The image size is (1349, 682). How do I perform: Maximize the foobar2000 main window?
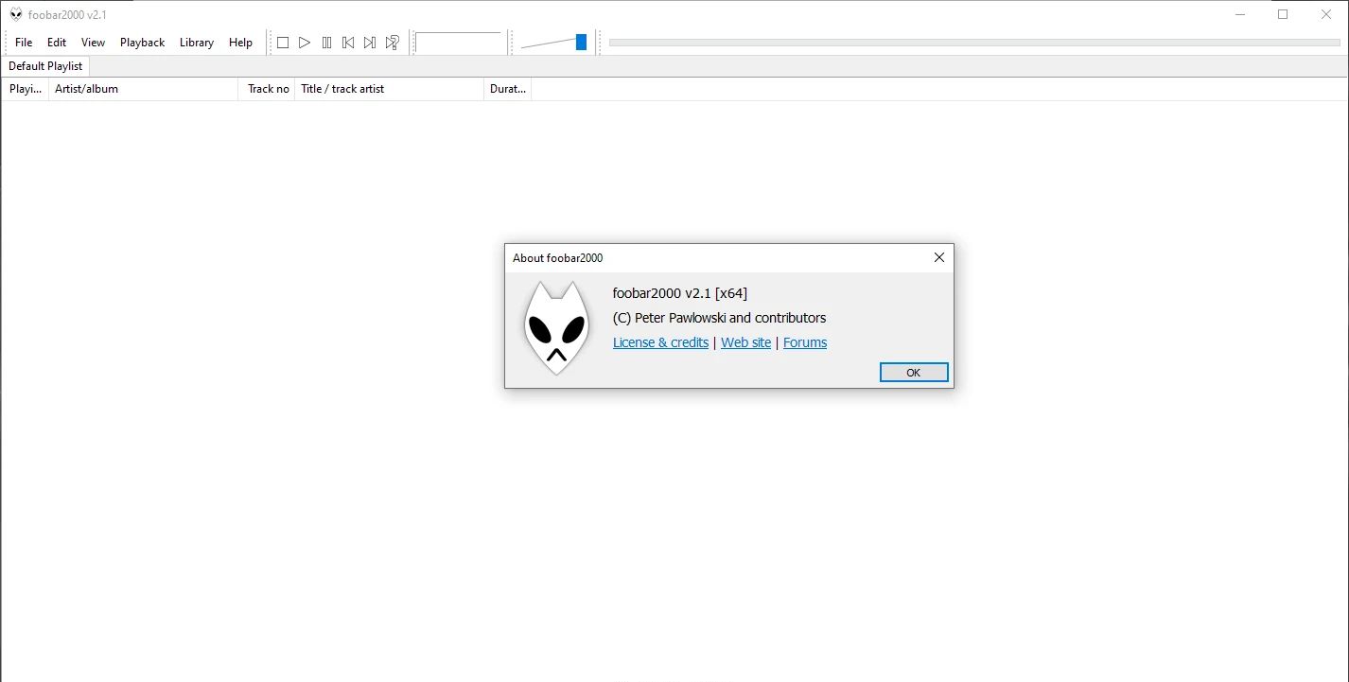(x=1283, y=14)
